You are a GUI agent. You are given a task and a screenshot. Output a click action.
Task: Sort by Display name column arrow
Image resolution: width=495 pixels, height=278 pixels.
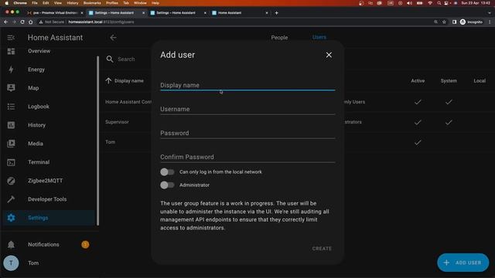(x=108, y=80)
